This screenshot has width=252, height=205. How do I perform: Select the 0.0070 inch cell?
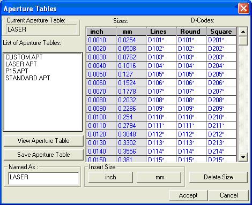pos(101,92)
